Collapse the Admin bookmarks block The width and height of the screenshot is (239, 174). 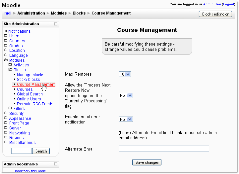coord(56,164)
